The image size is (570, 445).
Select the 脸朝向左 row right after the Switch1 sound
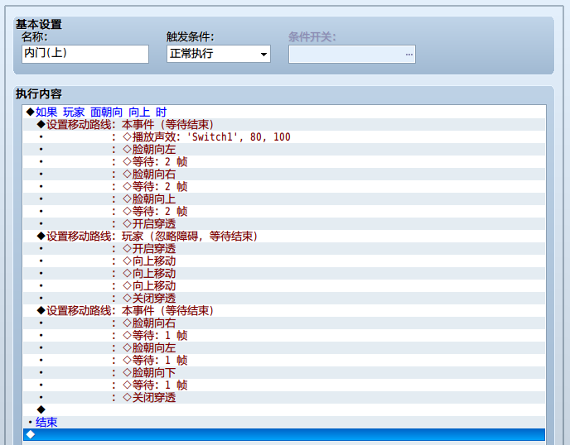[284, 149]
